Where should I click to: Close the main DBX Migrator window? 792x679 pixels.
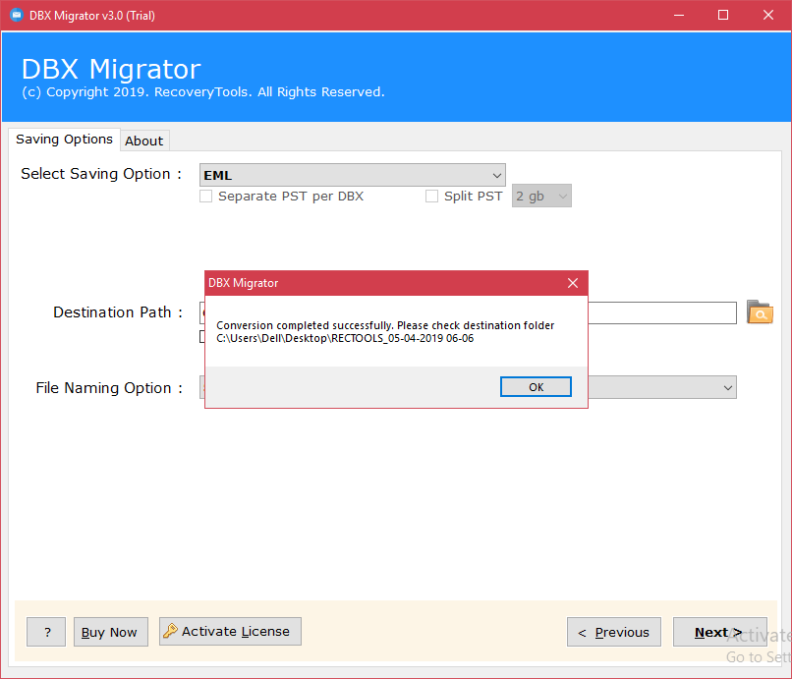tap(767, 15)
